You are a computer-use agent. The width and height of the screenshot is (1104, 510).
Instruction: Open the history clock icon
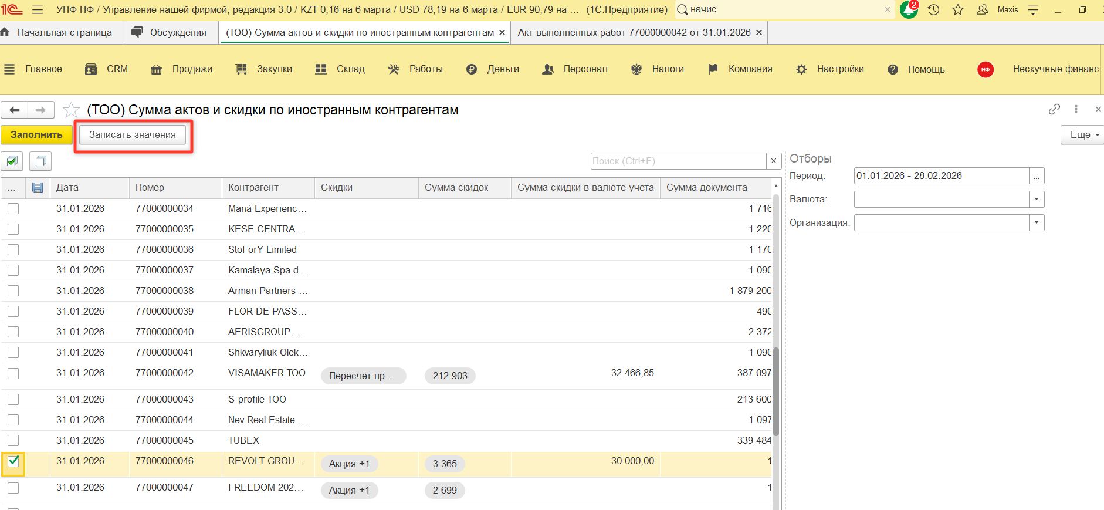click(933, 10)
